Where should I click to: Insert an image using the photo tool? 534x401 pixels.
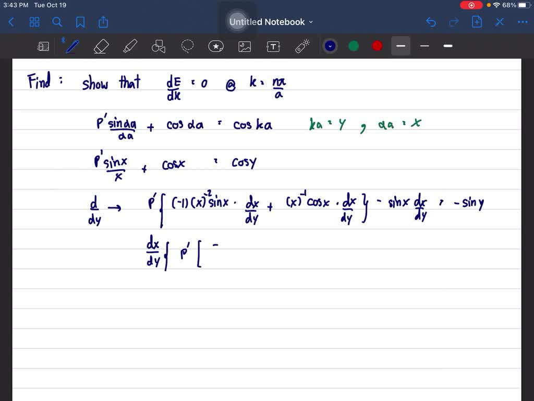[x=245, y=46]
